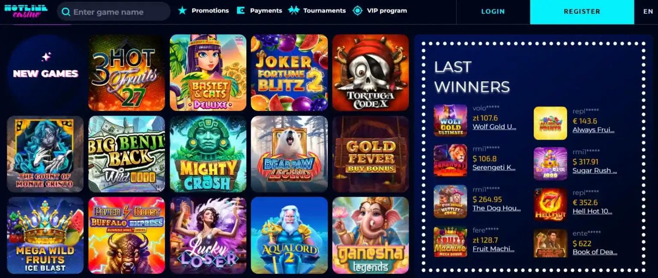The height and width of the screenshot is (278, 658).
Task: Open the EN language selector
Action: point(648,12)
